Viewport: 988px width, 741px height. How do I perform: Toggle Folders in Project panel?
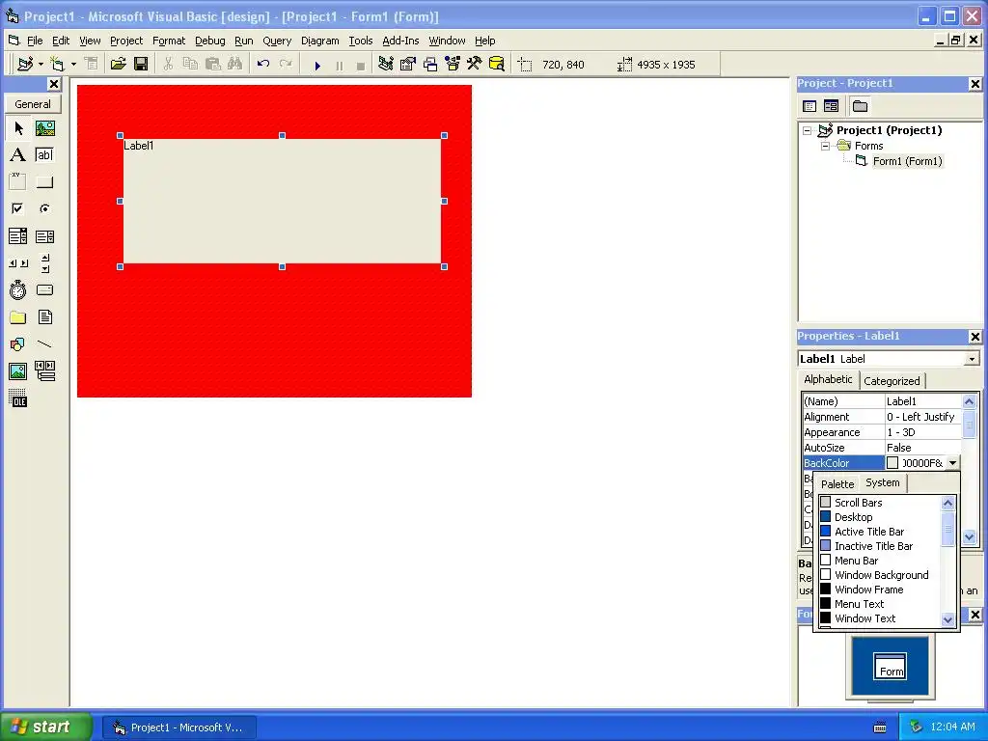click(x=860, y=106)
